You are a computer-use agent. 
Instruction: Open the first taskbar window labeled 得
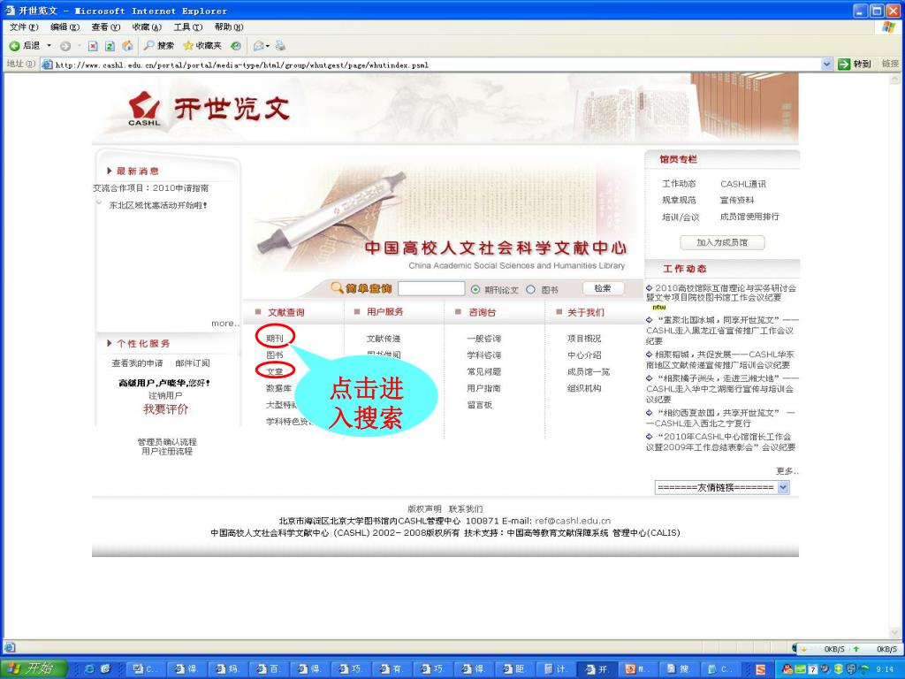coord(186,668)
